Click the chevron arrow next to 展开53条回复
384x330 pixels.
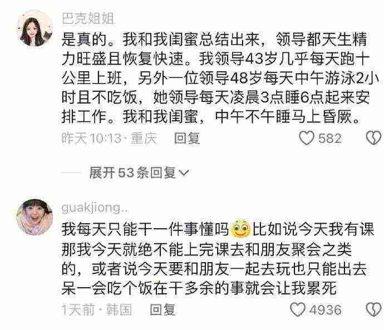pos(184,173)
